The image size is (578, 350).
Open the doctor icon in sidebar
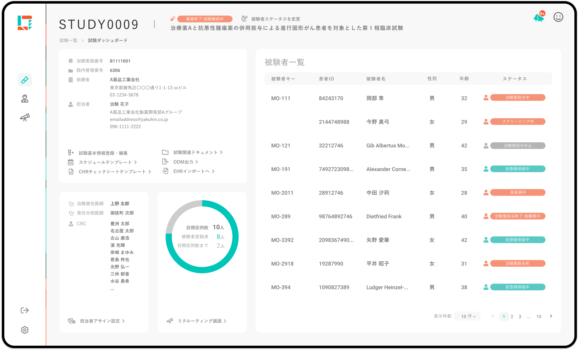pyautogui.click(x=25, y=99)
